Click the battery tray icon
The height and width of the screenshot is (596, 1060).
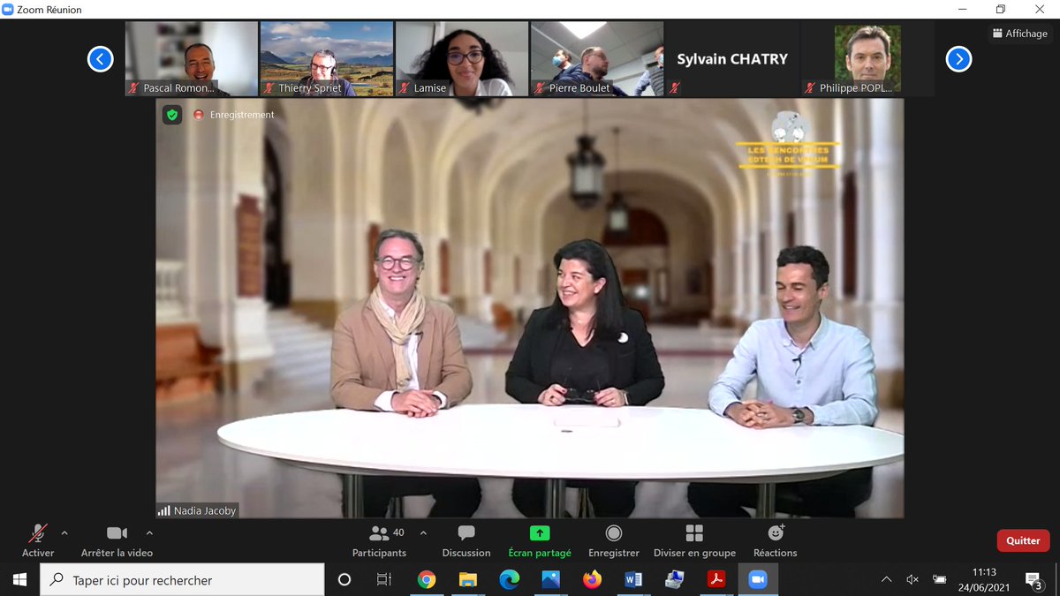click(x=940, y=579)
